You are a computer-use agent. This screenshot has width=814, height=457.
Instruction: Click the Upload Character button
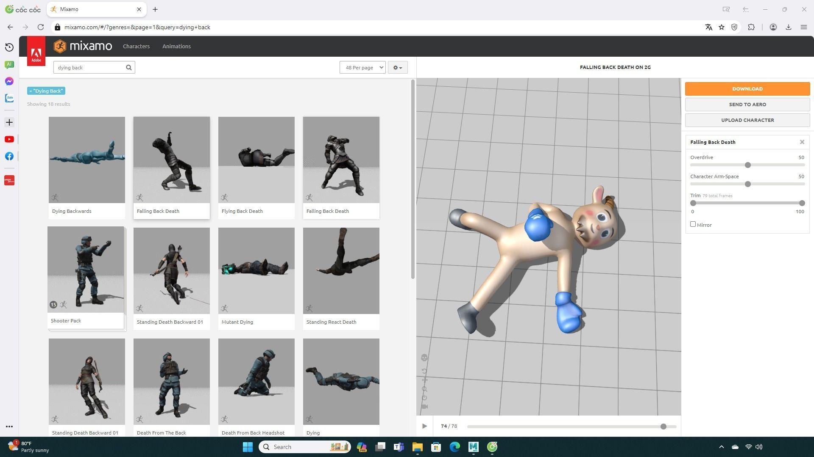tap(747, 120)
